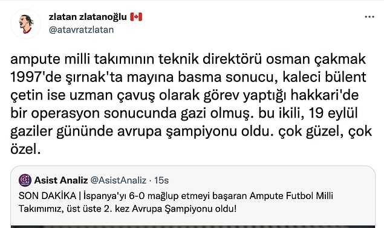Click the name osman çakmak in tweet
This screenshot has width=384, height=228.
pyautogui.click(x=316, y=59)
